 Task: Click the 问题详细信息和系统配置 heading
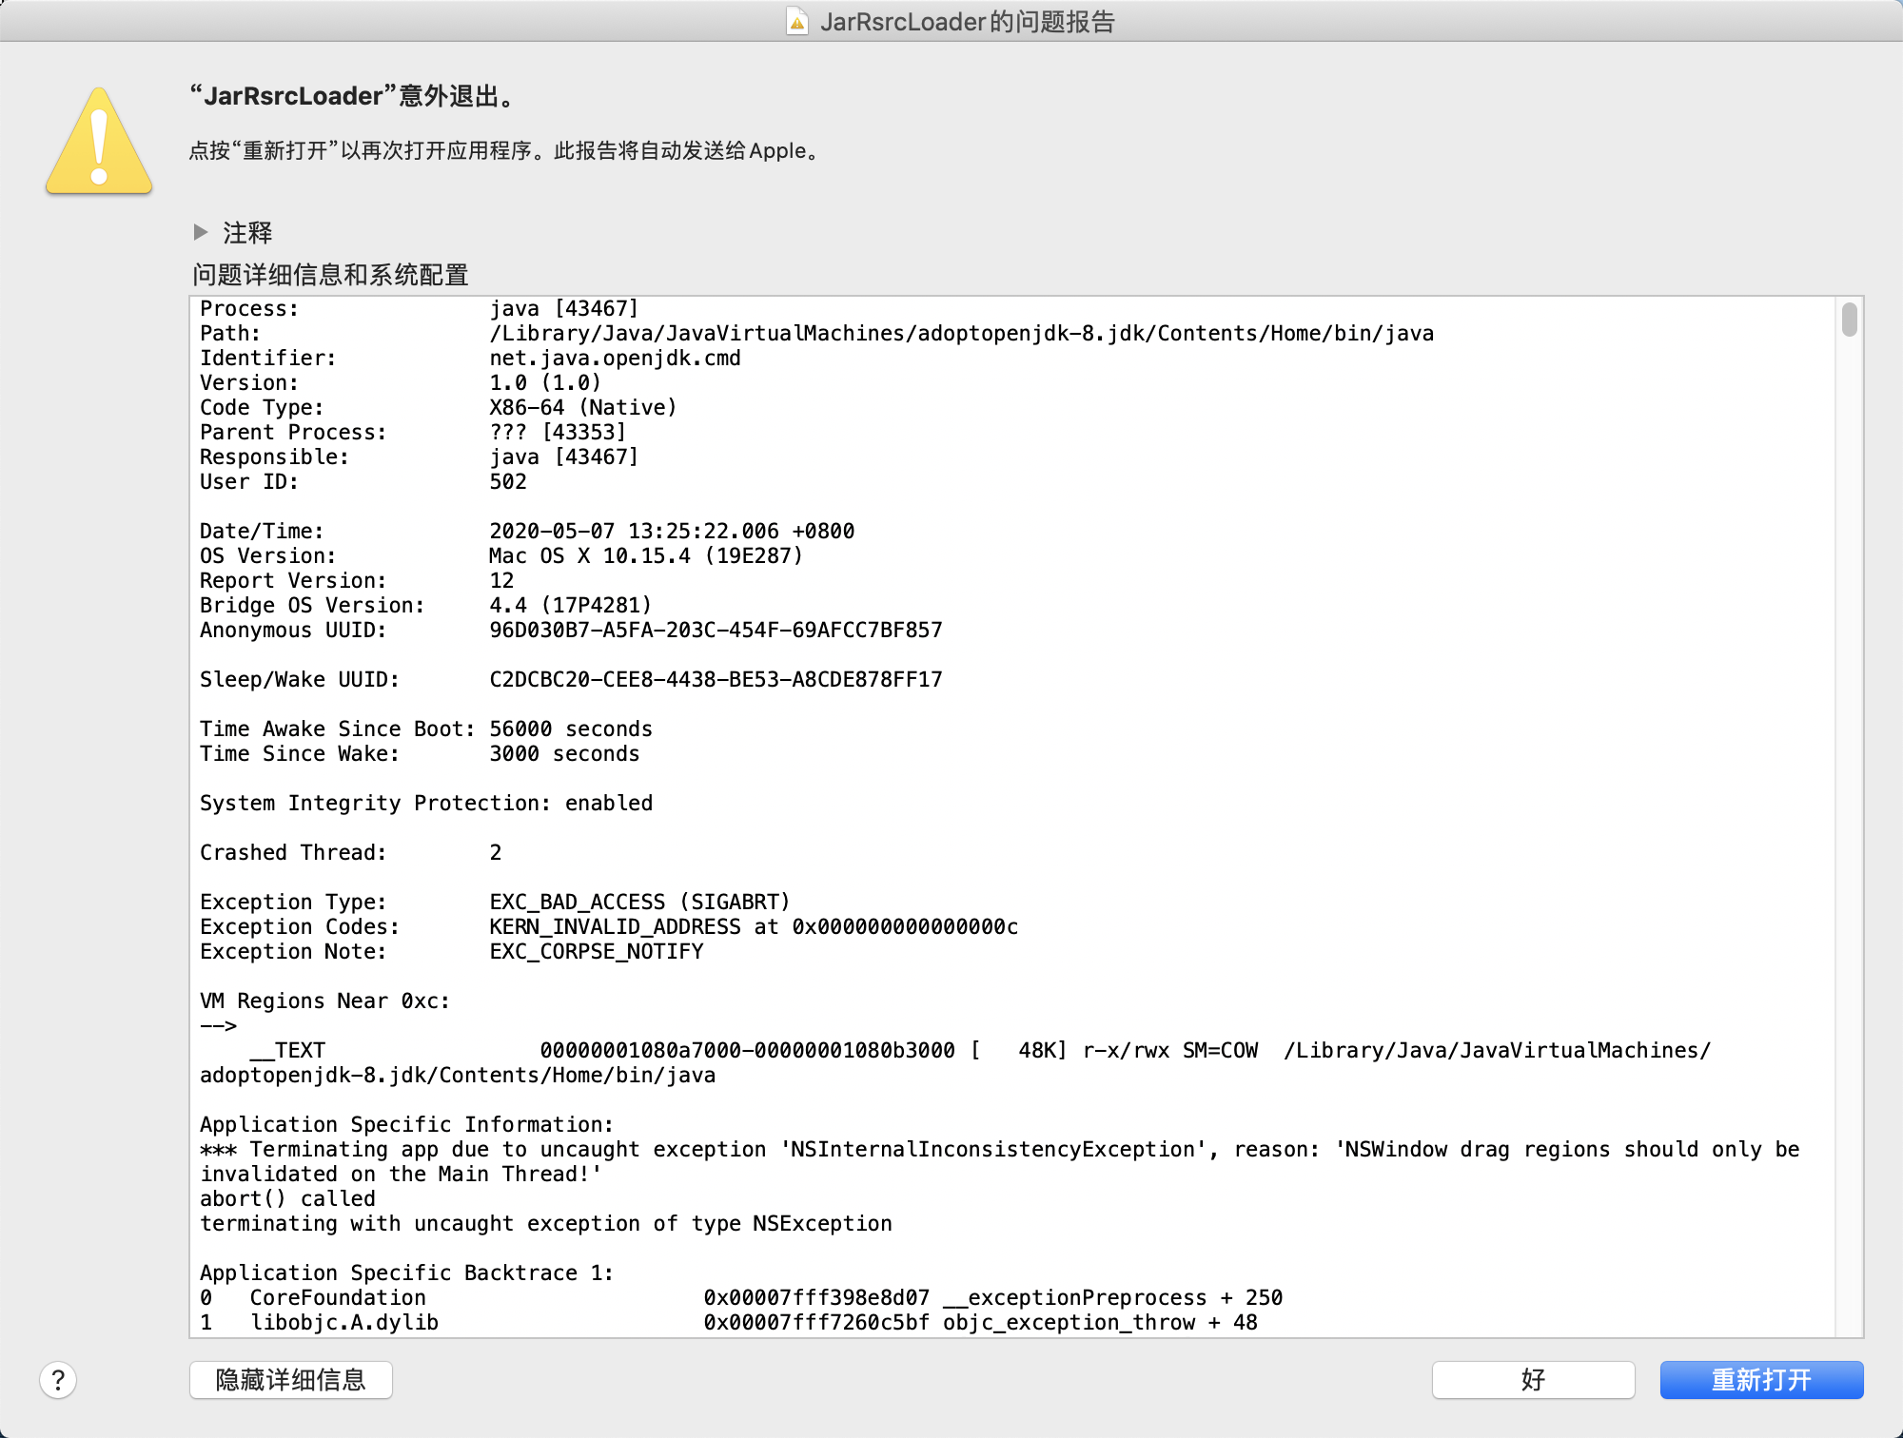[330, 275]
